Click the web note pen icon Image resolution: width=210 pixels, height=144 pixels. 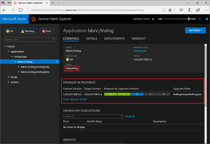click(x=190, y=10)
